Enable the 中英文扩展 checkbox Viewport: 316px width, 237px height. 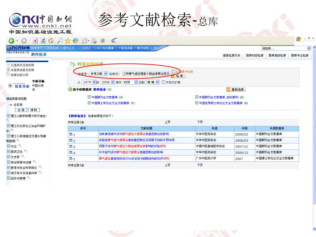coord(164,82)
